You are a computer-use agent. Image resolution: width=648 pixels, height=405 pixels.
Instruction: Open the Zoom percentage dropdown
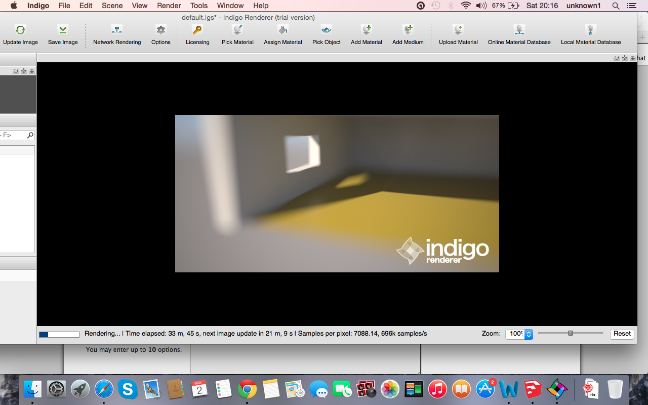point(529,334)
